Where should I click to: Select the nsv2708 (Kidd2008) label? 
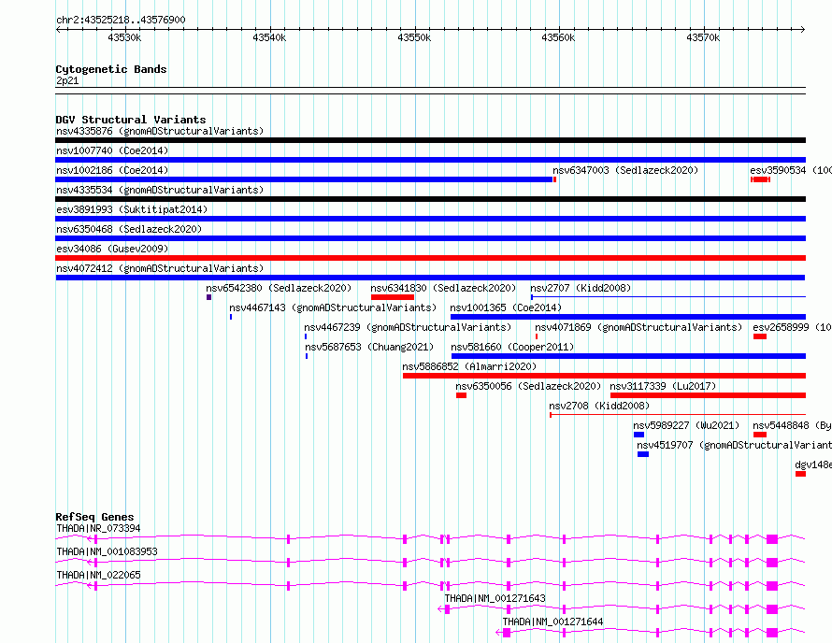point(599,406)
